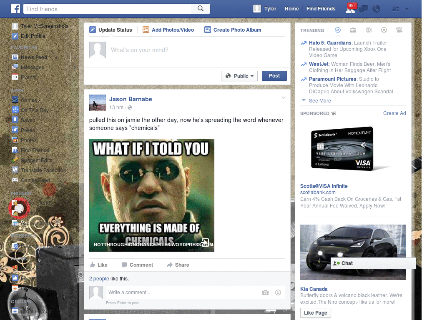Screen dimensions: 427x320
Task: Click the Pokes sidebar icon
Action: (15, 130)
